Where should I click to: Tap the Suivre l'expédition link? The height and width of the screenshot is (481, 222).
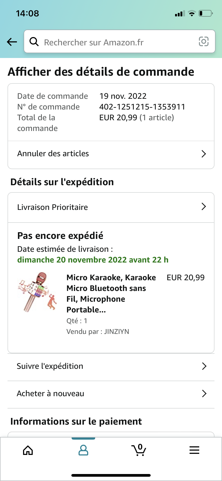[x=50, y=366]
